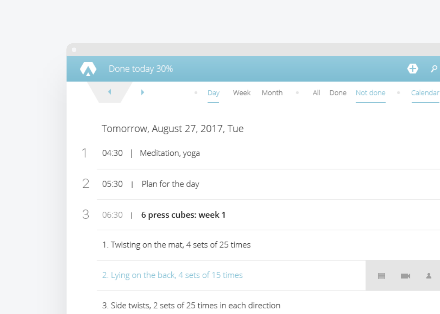Open video camera icon for exercise
This screenshot has height=314, width=440.
tap(405, 276)
